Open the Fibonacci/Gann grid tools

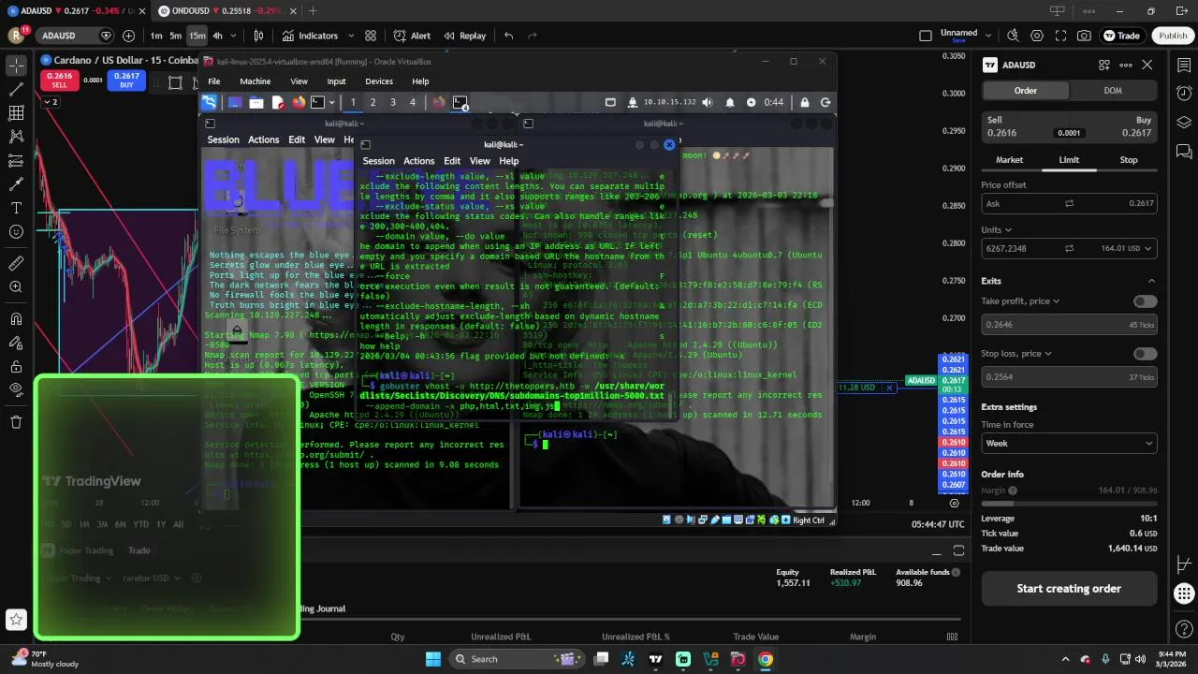tap(16, 113)
